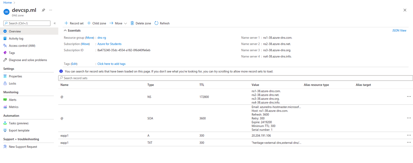Select Tags in the sidebar
Image resolution: width=413 pixels, height=163 pixels.
(12, 53)
